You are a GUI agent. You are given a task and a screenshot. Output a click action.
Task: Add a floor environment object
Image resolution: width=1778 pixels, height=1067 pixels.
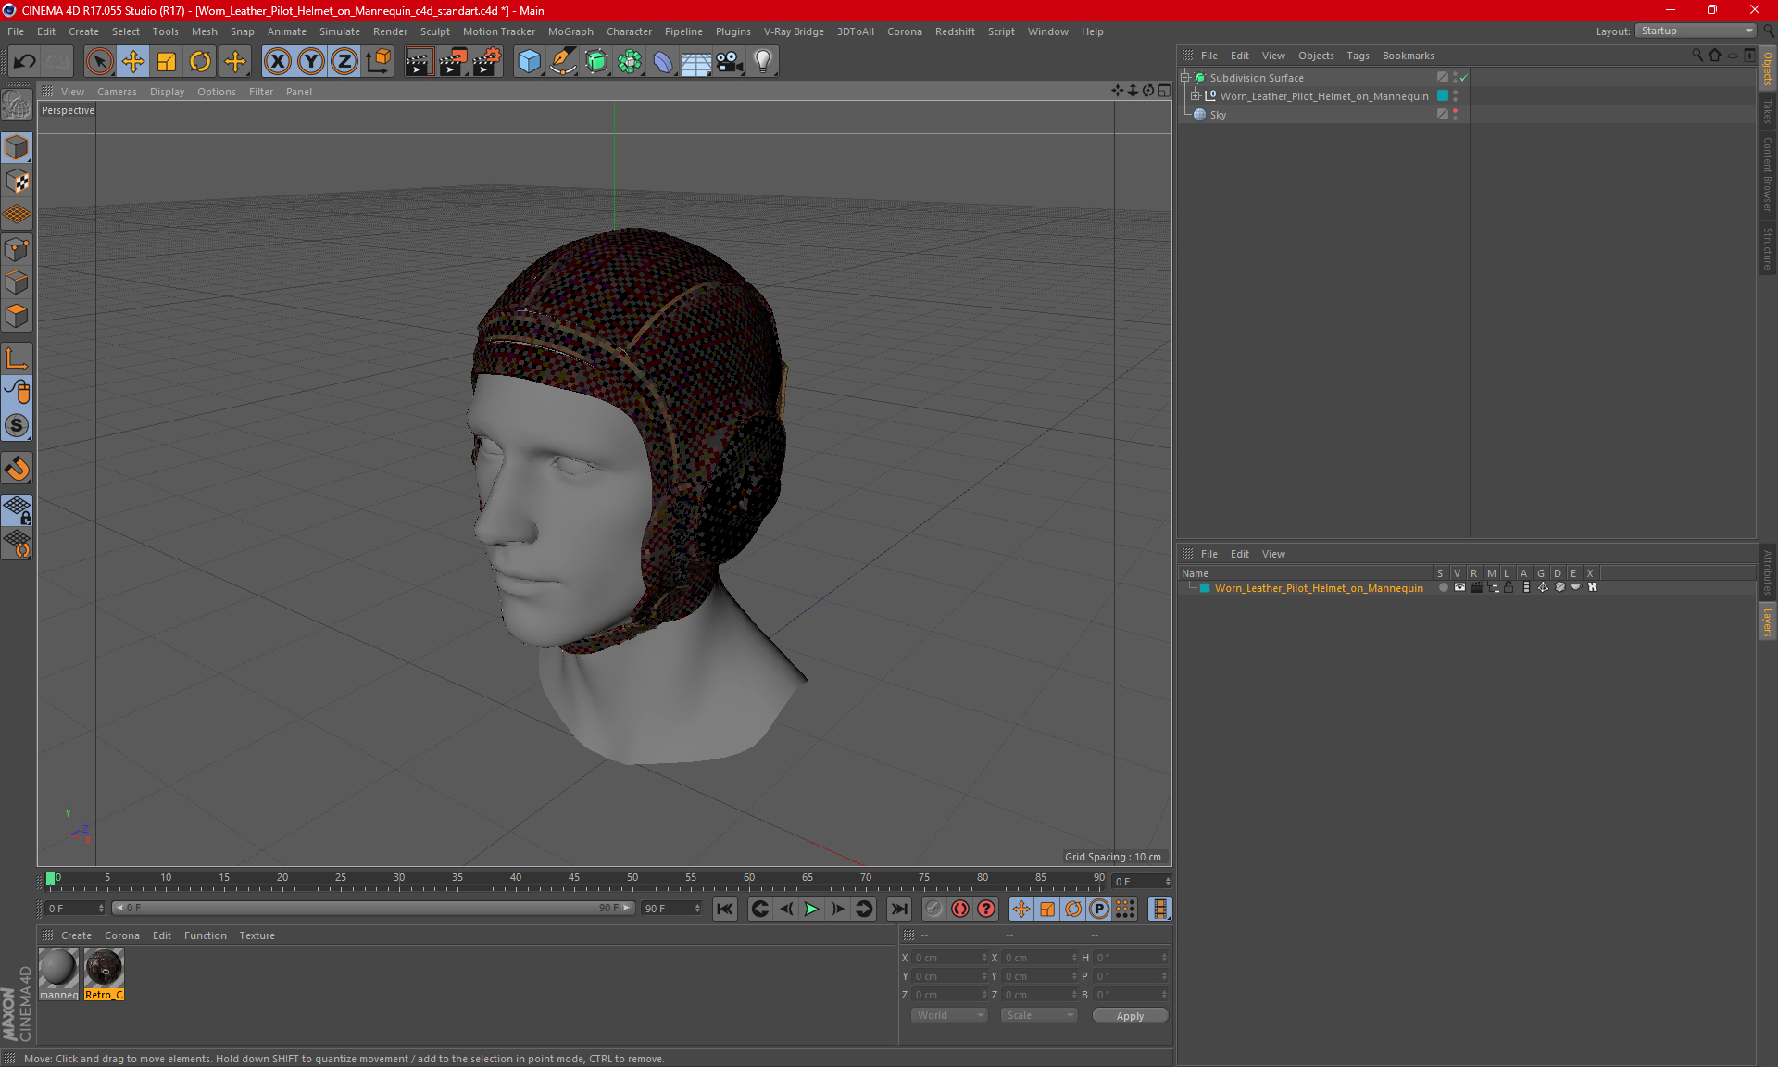click(695, 62)
